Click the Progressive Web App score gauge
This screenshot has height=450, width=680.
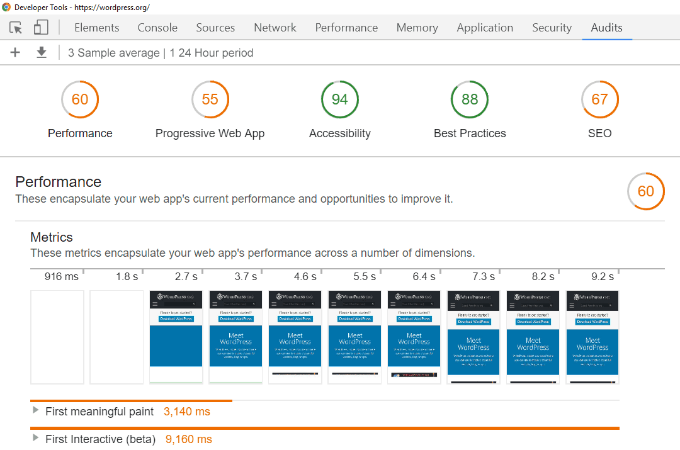(x=210, y=99)
